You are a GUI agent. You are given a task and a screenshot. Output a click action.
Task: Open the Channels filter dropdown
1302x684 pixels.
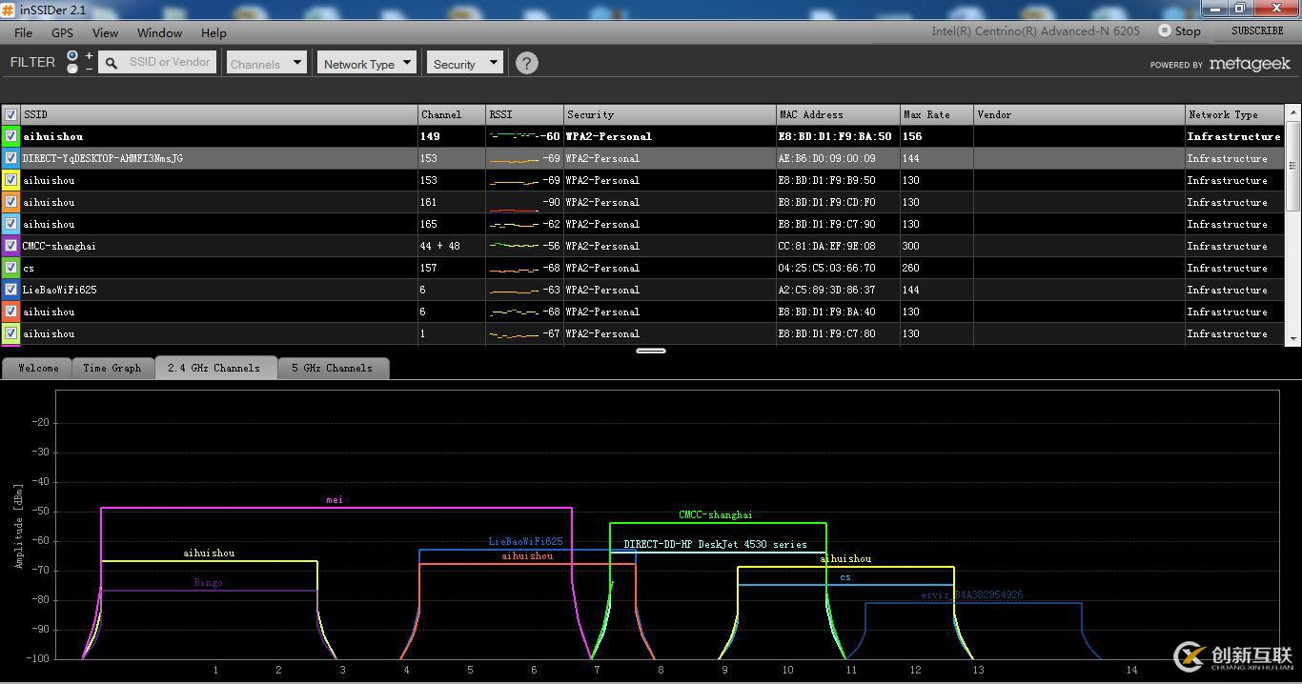pyautogui.click(x=266, y=64)
